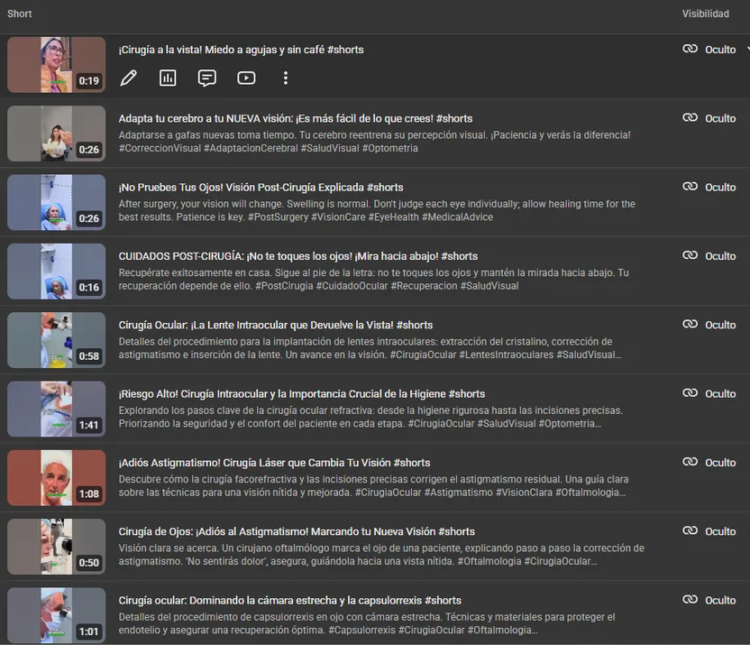Expand visibility dropdown arrow for first short

(747, 50)
